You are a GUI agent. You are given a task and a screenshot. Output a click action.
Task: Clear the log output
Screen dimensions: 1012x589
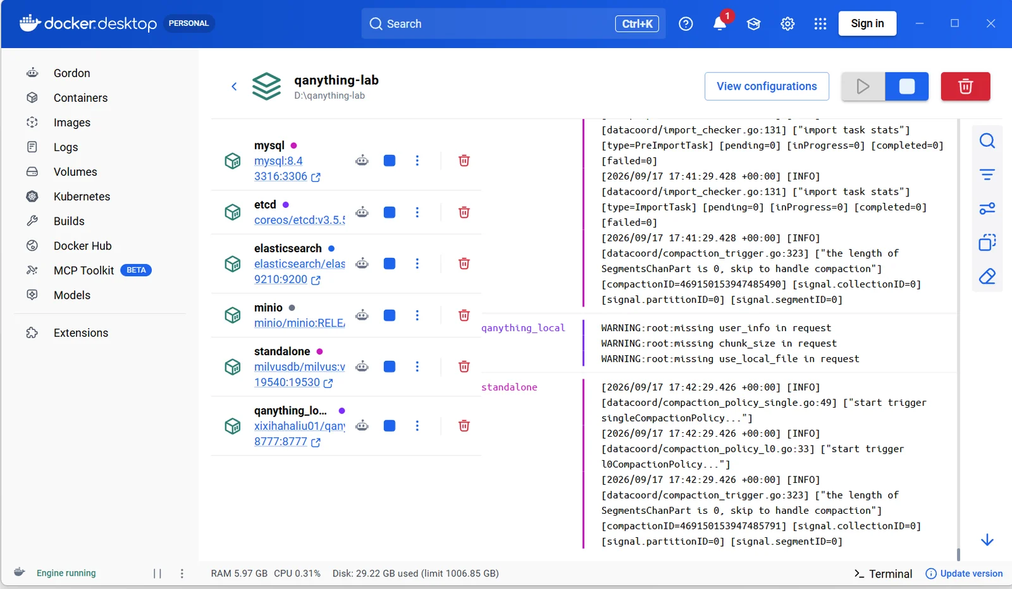987,276
